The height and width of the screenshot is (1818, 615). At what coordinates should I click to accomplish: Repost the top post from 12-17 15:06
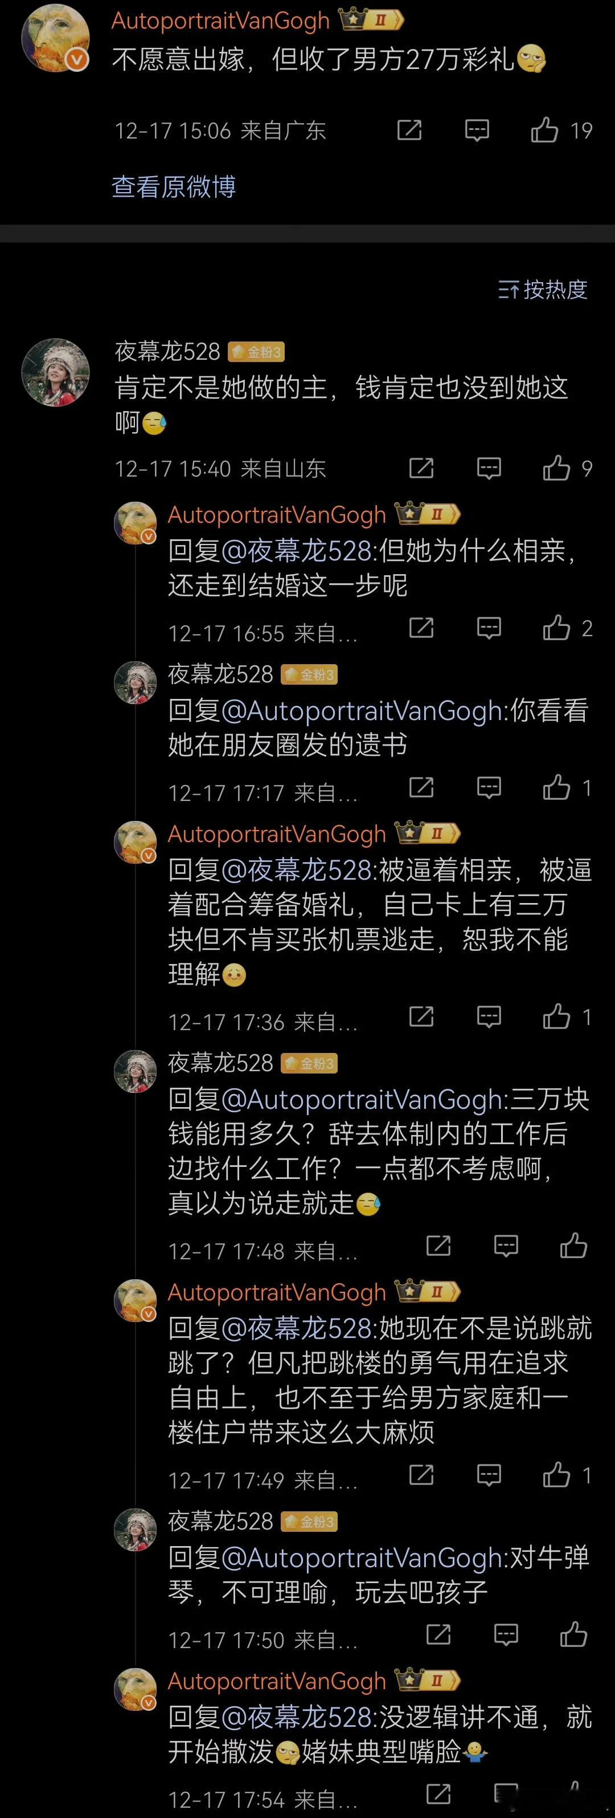coord(409,130)
